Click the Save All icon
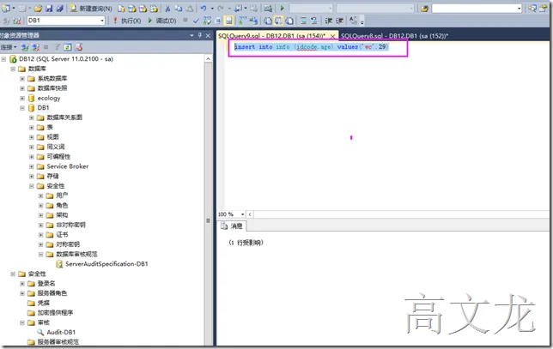This screenshot has height=349, width=553. point(59,9)
